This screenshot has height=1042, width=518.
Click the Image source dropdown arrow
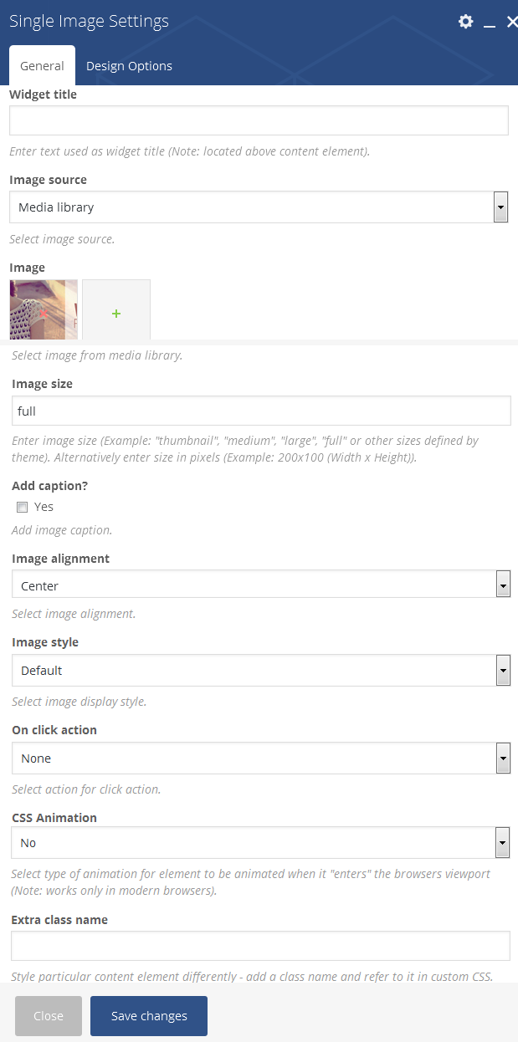click(x=501, y=207)
